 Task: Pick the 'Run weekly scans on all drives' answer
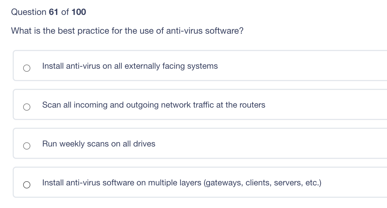(x=165, y=143)
